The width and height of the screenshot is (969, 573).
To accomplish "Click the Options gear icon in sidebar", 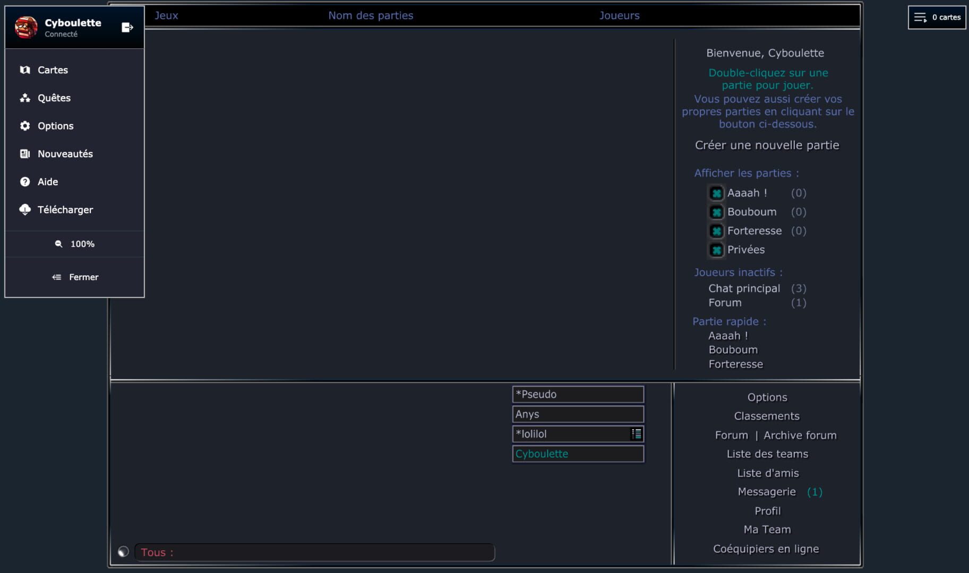I will [25, 126].
